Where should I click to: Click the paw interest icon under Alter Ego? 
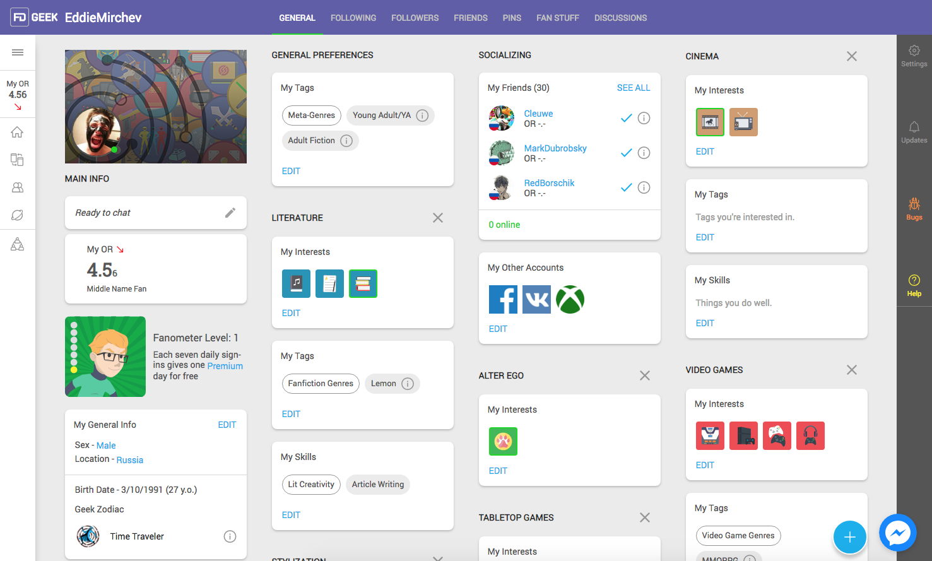point(503,441)
